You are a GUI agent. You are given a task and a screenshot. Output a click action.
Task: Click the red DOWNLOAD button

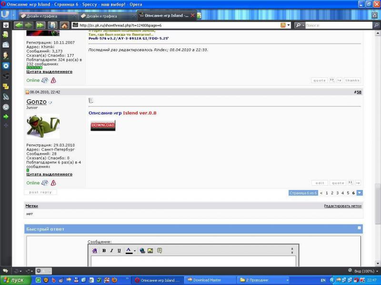click(x=103, y=125)
